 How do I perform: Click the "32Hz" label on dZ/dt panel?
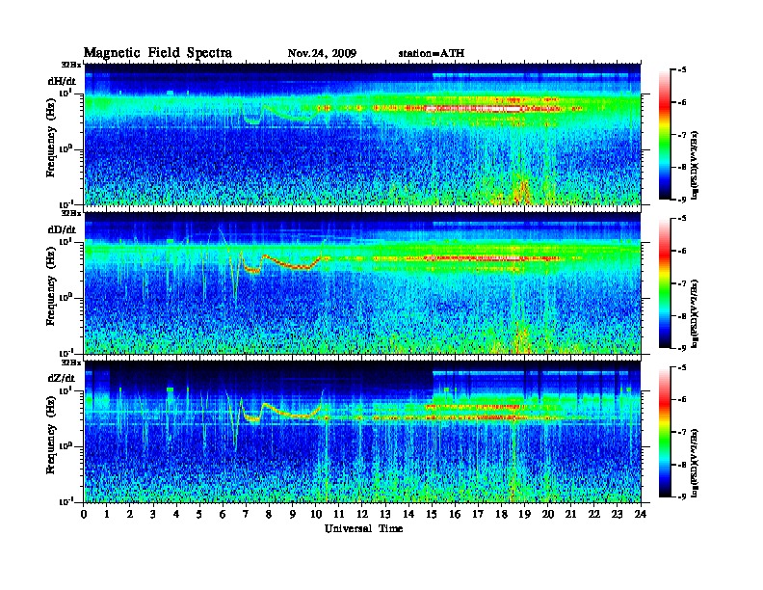click(x=71, y=362)
